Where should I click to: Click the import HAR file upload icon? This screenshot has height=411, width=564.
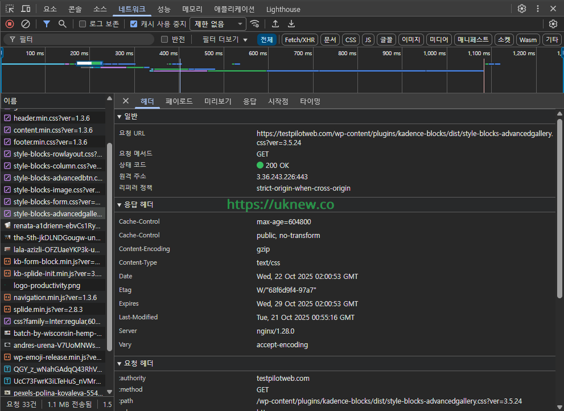(x=275, y=24)
